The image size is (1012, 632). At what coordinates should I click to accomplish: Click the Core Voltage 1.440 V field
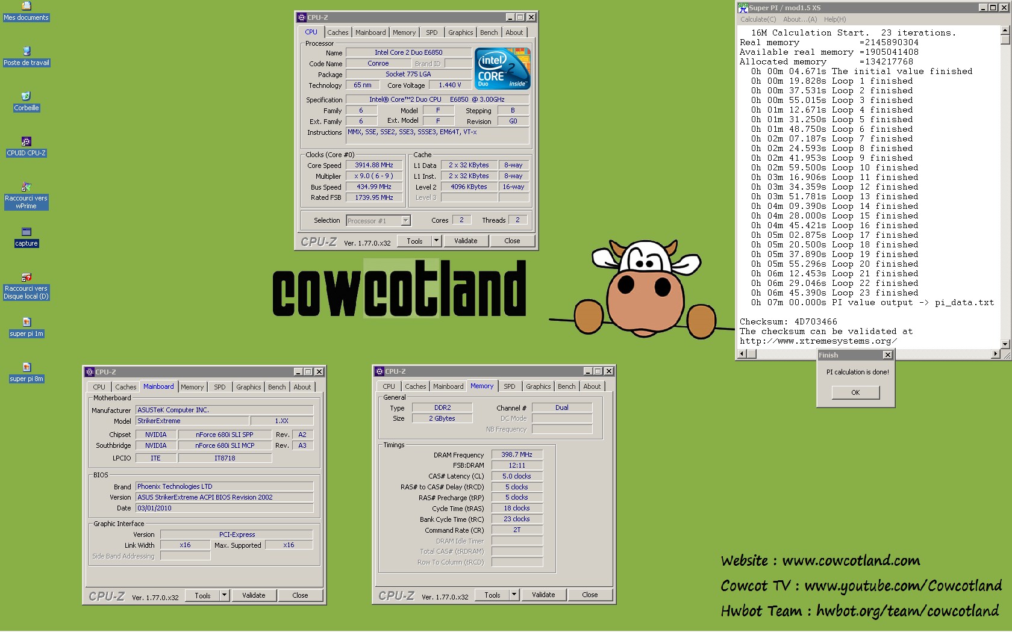point(450,85)
